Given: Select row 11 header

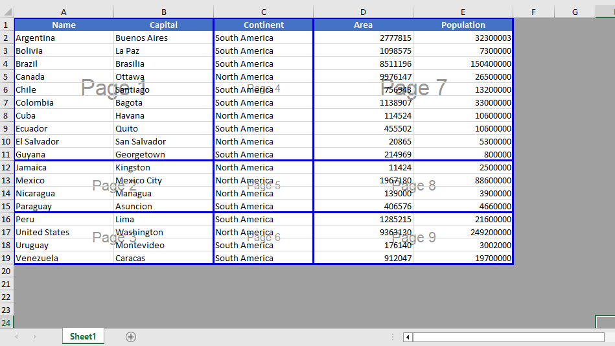Looking at the screenshot, I should [x=6, y=155].
